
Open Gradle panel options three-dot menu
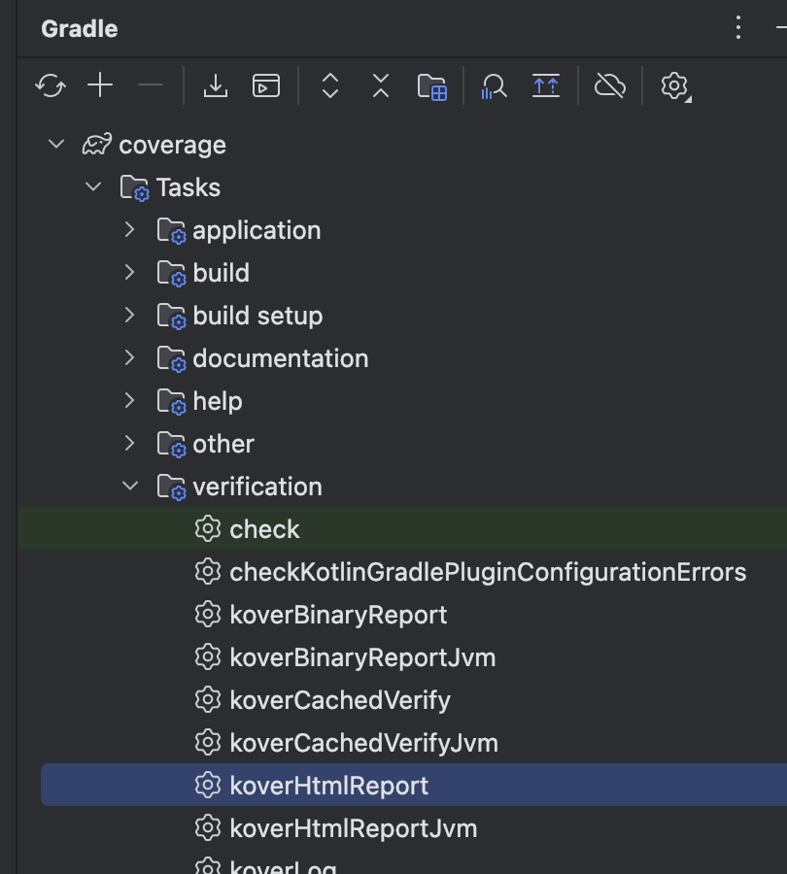click(x=737, y=27)
